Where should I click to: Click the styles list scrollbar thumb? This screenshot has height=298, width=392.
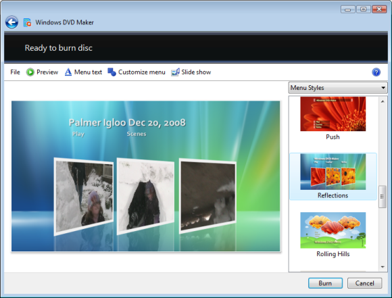point(383,197)
